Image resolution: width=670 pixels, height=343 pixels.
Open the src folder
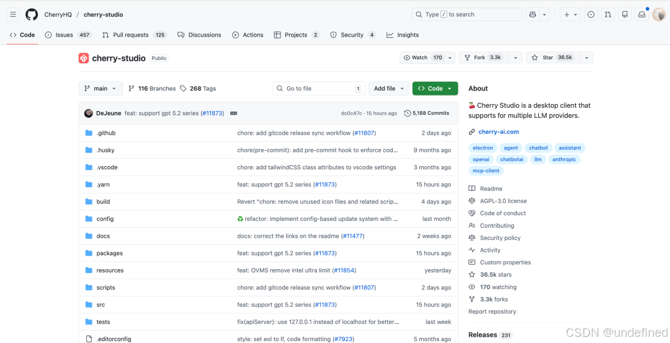(x=101, y=305)
